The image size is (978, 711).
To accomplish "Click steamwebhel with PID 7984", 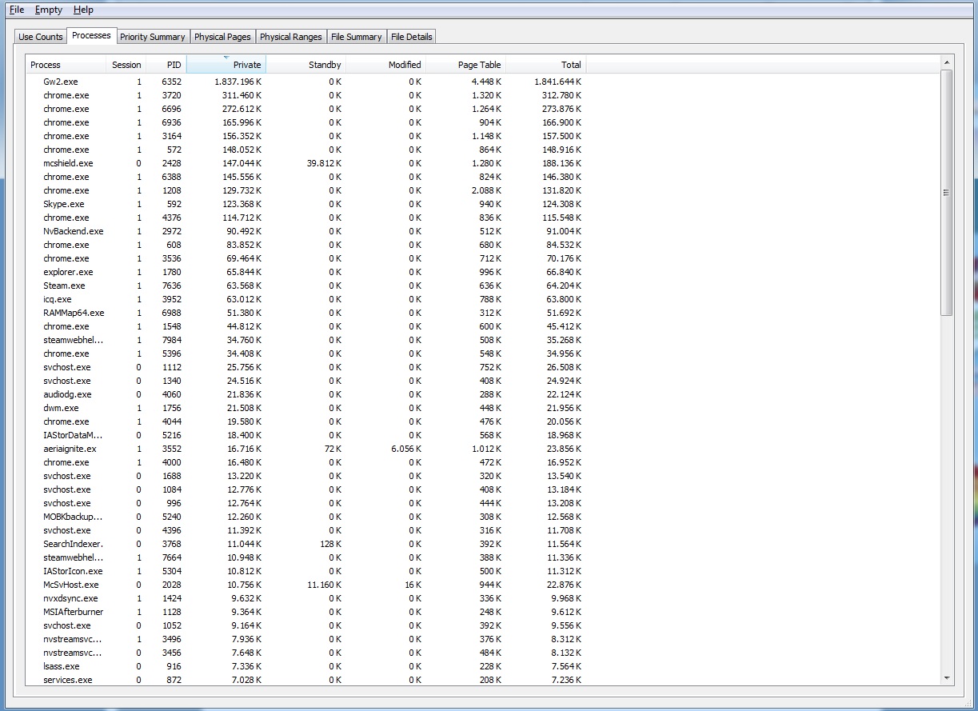I will [x=74, y=340].
